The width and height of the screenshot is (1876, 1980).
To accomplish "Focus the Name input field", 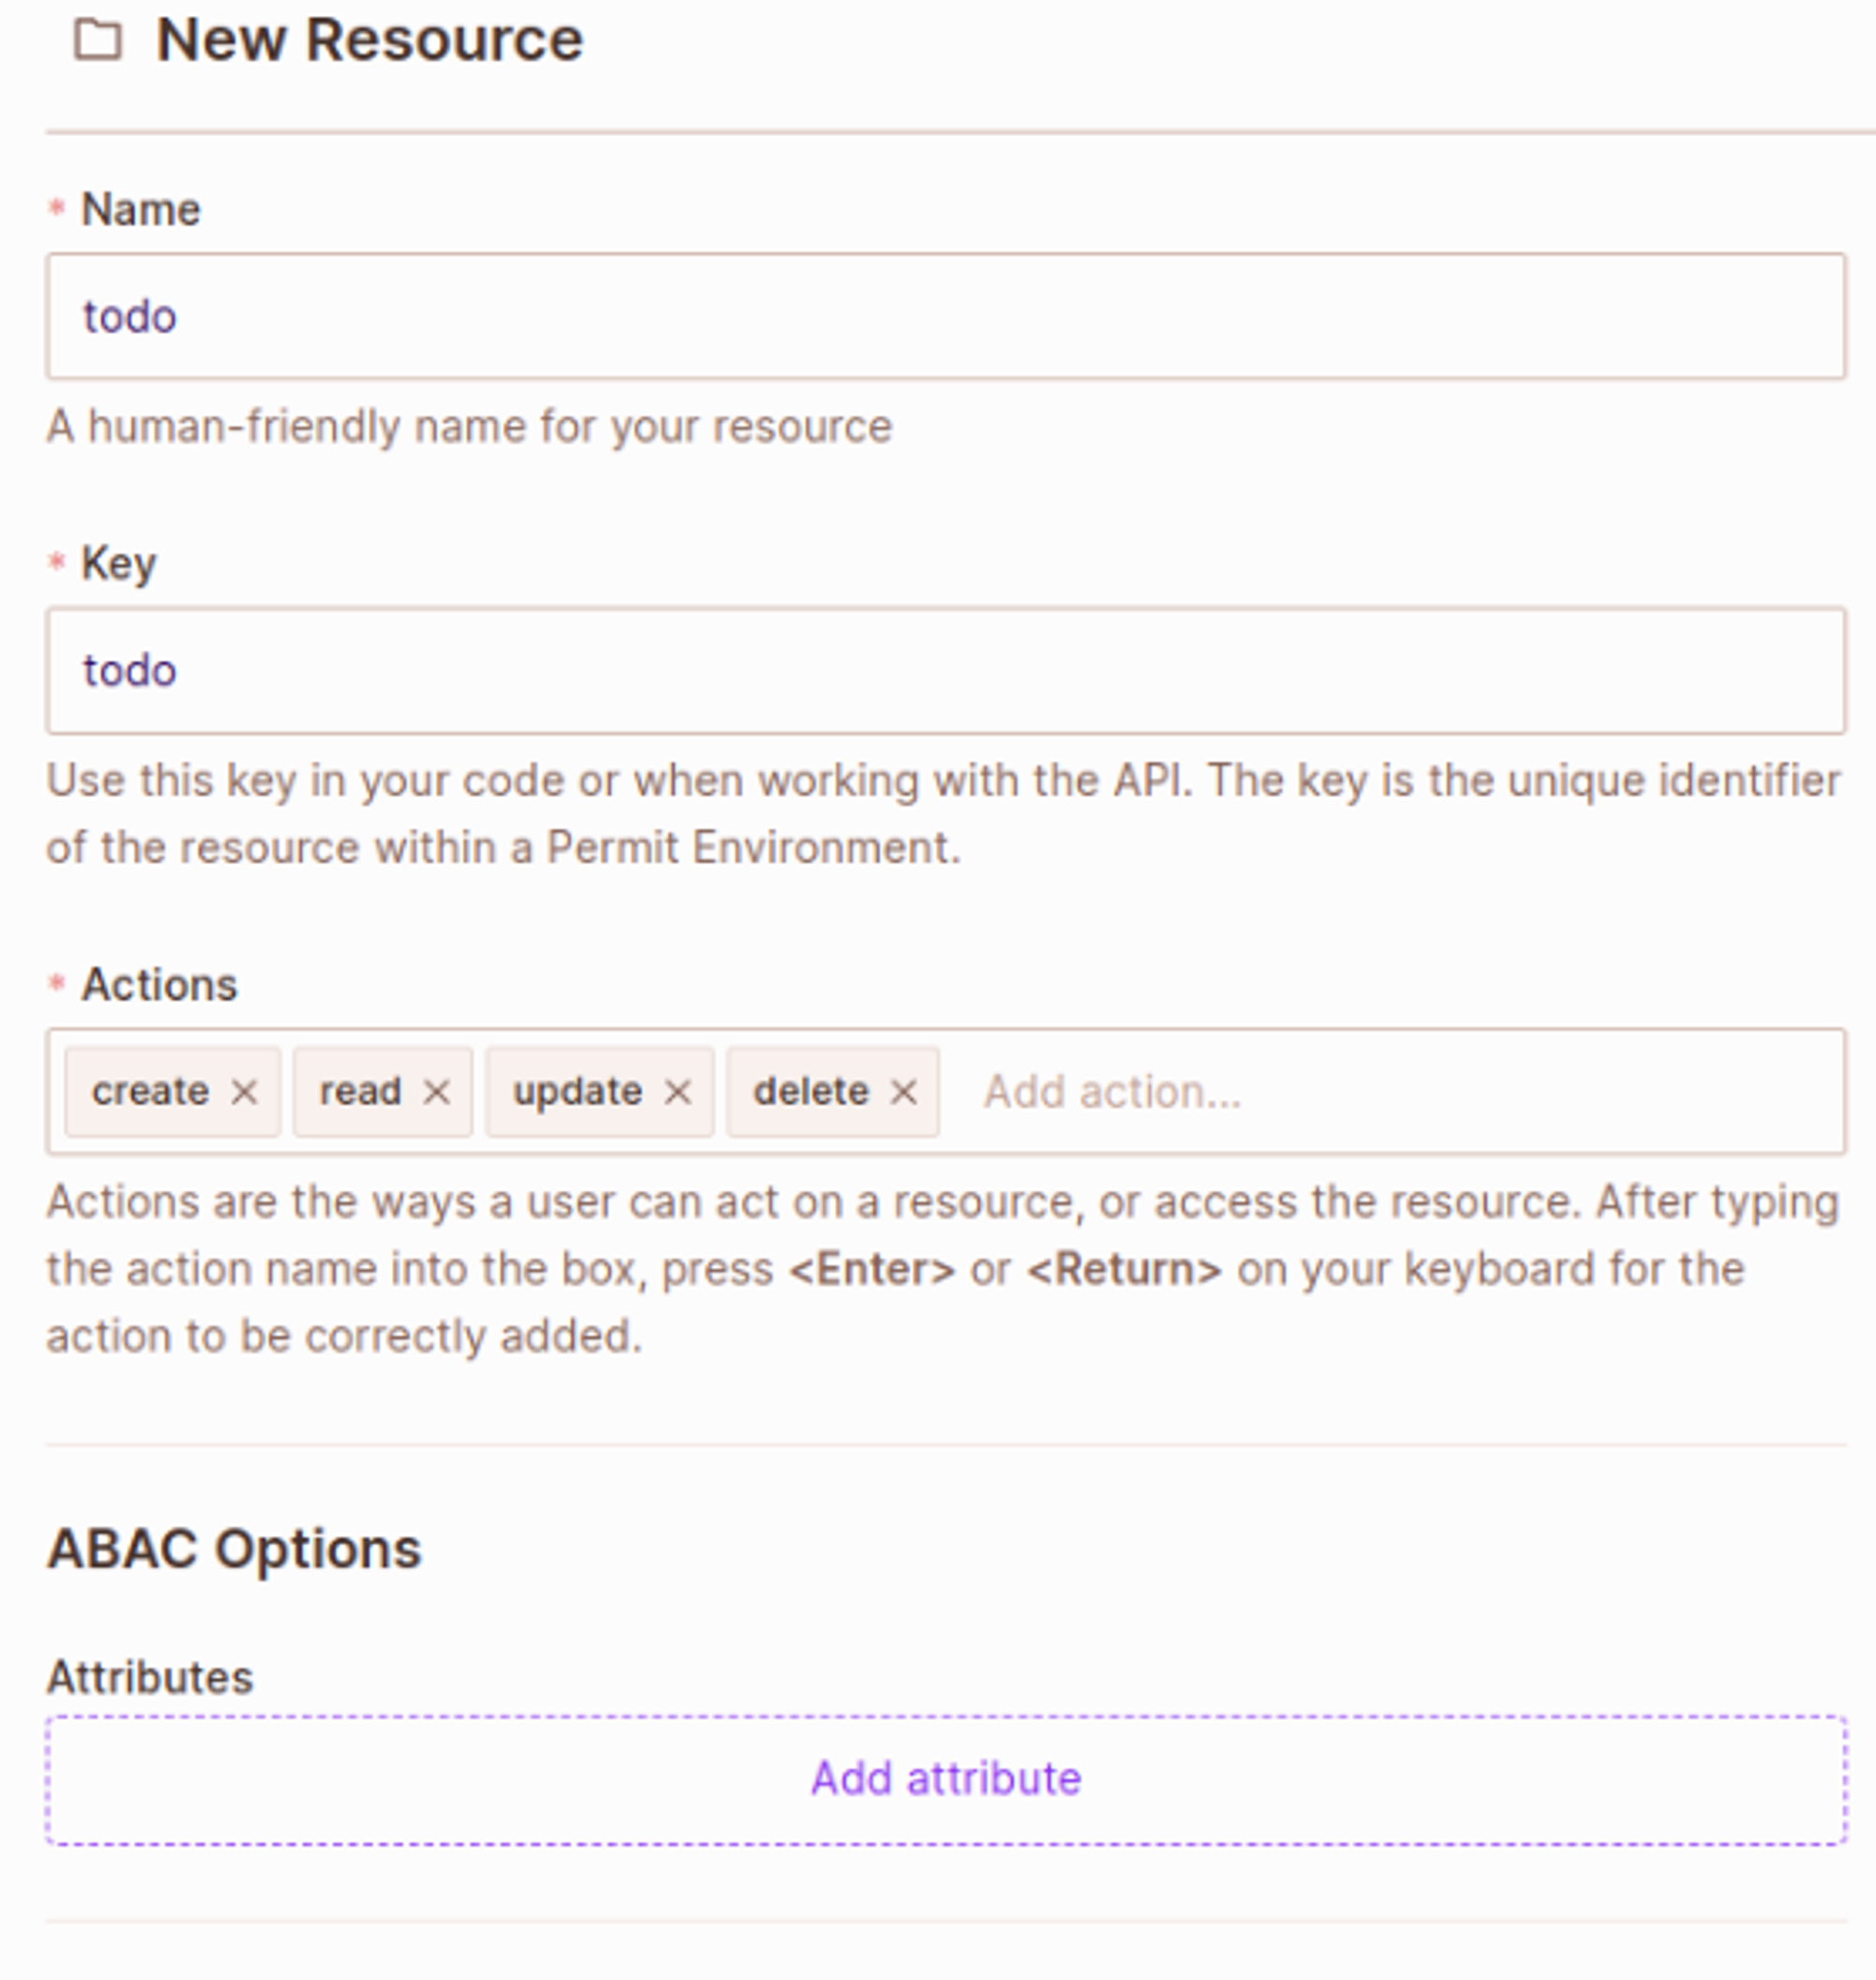I will coord(945,316).
